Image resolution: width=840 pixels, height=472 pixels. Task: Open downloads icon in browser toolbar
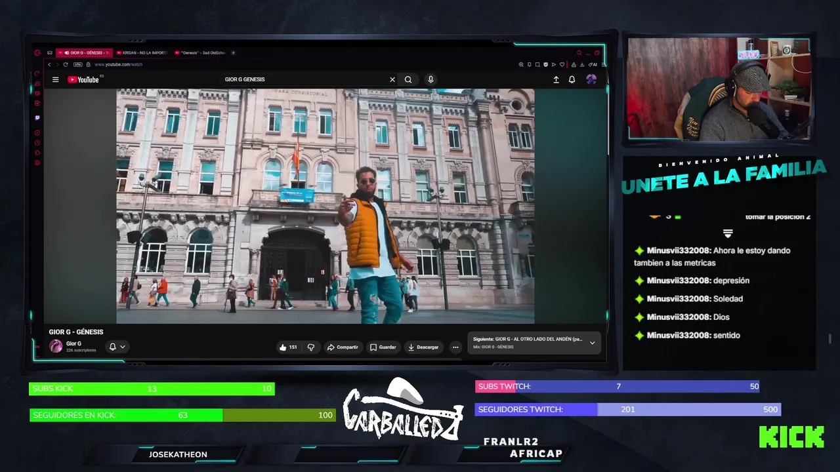pyautogui.click(x=582, y=64)
